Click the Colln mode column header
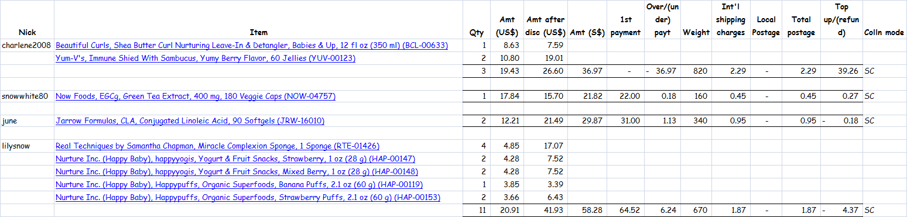 pyautogui.click(x=884, y=33)
